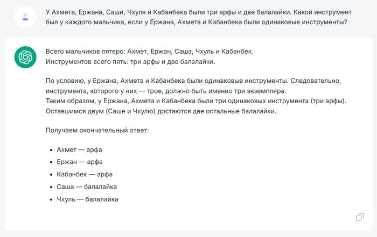Click the bullet before "Ахмет — арфа"

tap(51, 150)
